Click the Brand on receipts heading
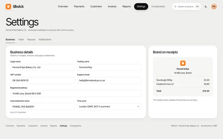 [165, 52]
